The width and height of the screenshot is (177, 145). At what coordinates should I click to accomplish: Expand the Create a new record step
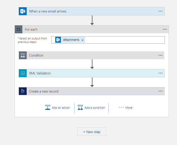pyautogui.click(x=92, y=91)
